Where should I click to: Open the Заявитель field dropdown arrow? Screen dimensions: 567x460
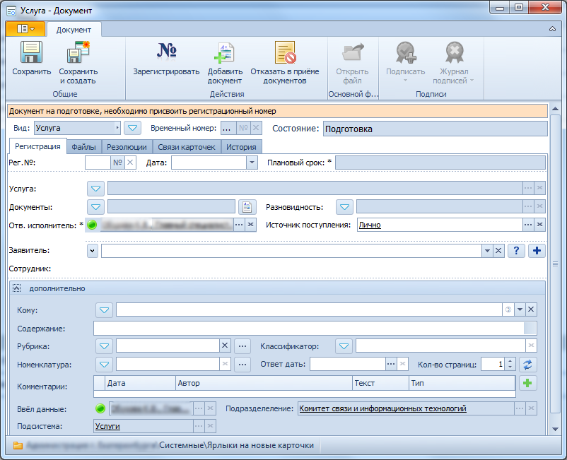(x=487, y=251)
